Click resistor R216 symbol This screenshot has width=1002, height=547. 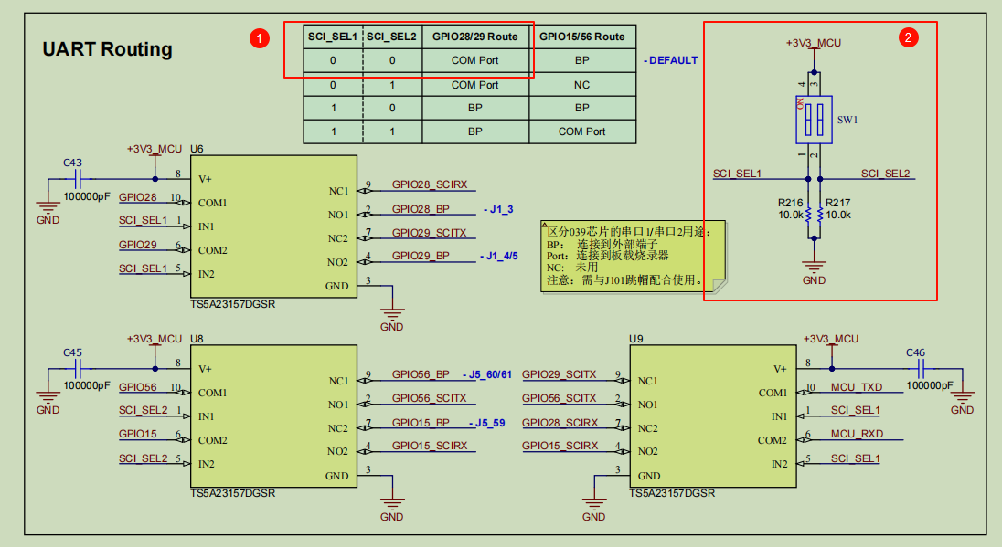pyautogui.click(x=810, y=215)
